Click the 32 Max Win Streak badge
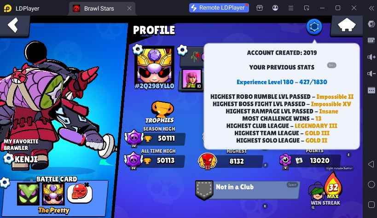Viewport: 377px width, 218px height. 325,190
